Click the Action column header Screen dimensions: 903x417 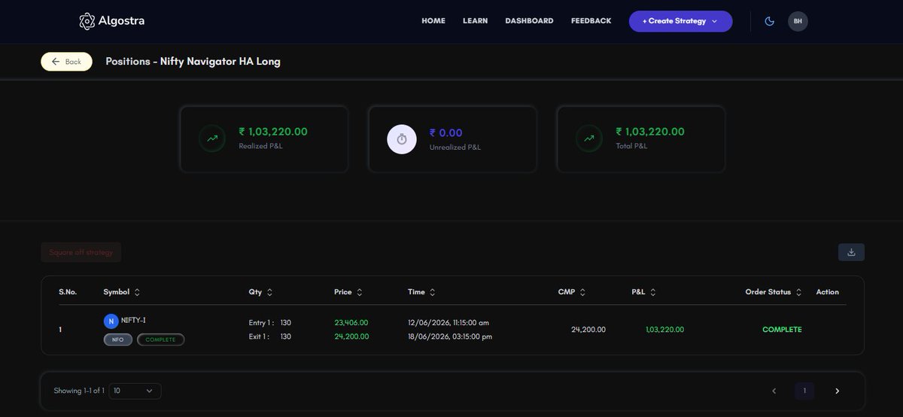(828, 292)
